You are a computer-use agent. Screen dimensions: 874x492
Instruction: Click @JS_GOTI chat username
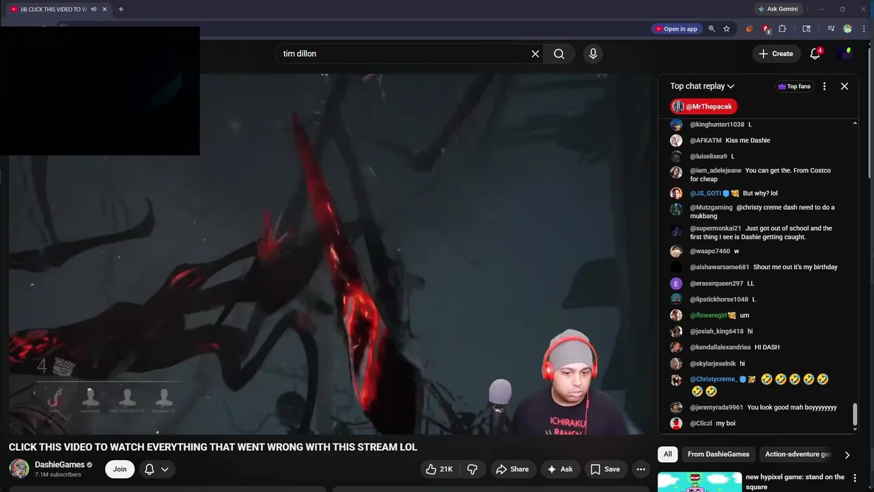[705, 193]
